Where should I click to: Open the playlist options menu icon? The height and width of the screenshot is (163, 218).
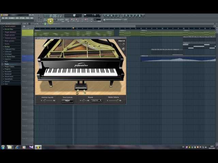24,26
